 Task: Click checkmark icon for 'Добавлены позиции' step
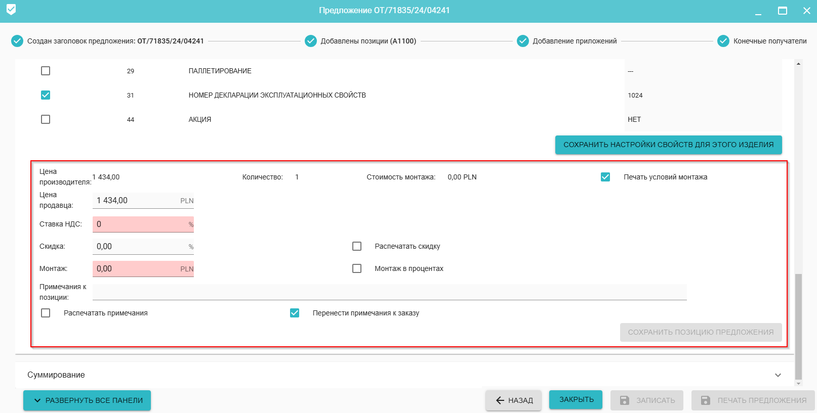(x=311, y=41)
